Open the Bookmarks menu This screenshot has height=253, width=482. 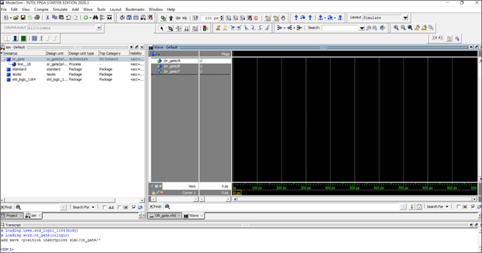click(135, 10)
